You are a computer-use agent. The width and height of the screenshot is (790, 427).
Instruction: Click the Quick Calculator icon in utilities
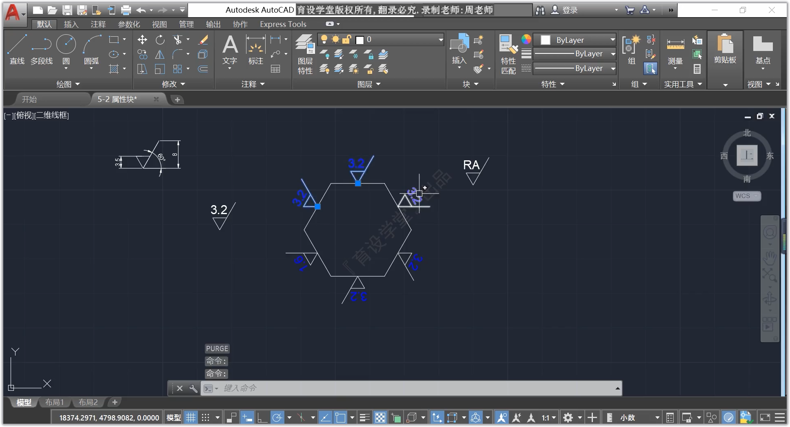point(697,69)
